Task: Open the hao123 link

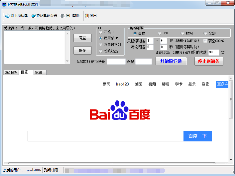Action: [123, 84]
